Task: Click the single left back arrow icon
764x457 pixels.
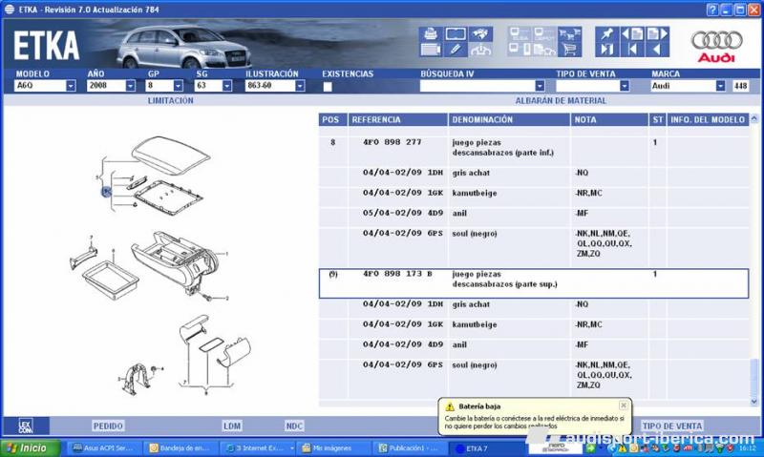Action: coord(657,50)
